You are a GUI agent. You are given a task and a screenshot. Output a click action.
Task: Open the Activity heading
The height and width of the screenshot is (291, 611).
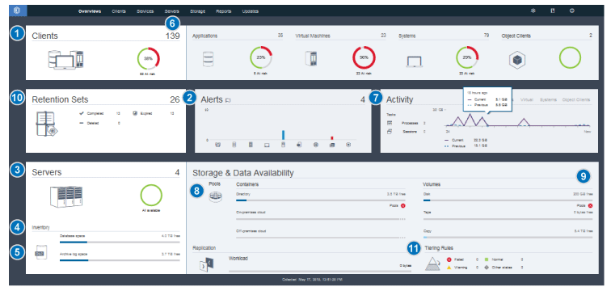[x=399, y=99]
